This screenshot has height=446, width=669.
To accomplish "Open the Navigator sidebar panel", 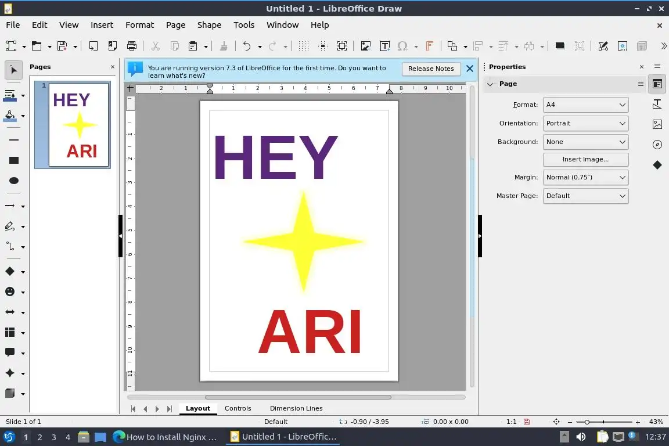I will pos(657,145).
